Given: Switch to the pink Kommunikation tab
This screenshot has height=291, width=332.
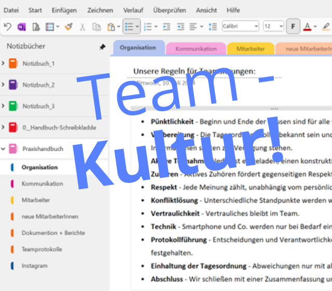Looking at the screenshot, I should tap(196, 49).
